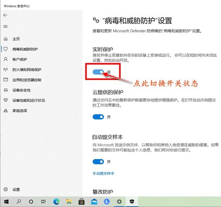221x207 pixels.
Task: Click the laptop icon for 设备安全性
Action: coord(6,90)
